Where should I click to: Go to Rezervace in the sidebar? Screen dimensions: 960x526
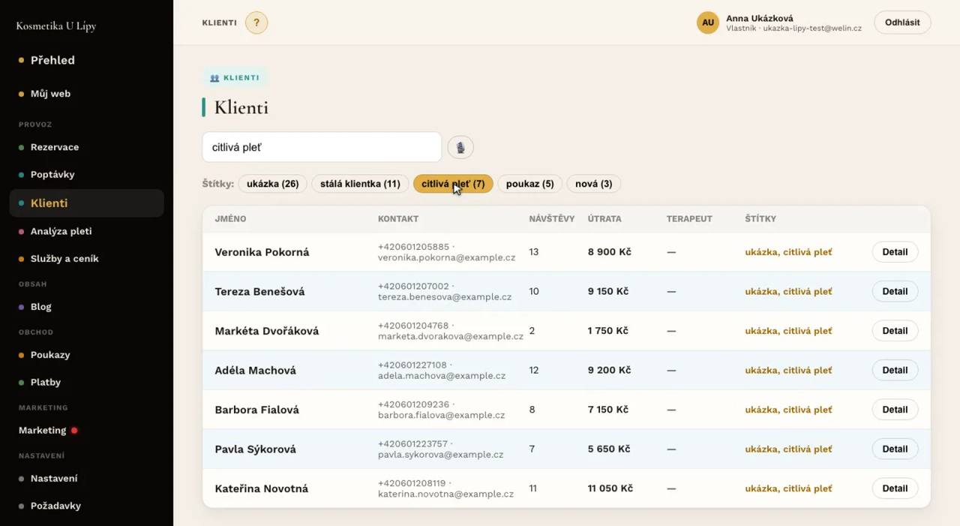(x=55, y=147)
